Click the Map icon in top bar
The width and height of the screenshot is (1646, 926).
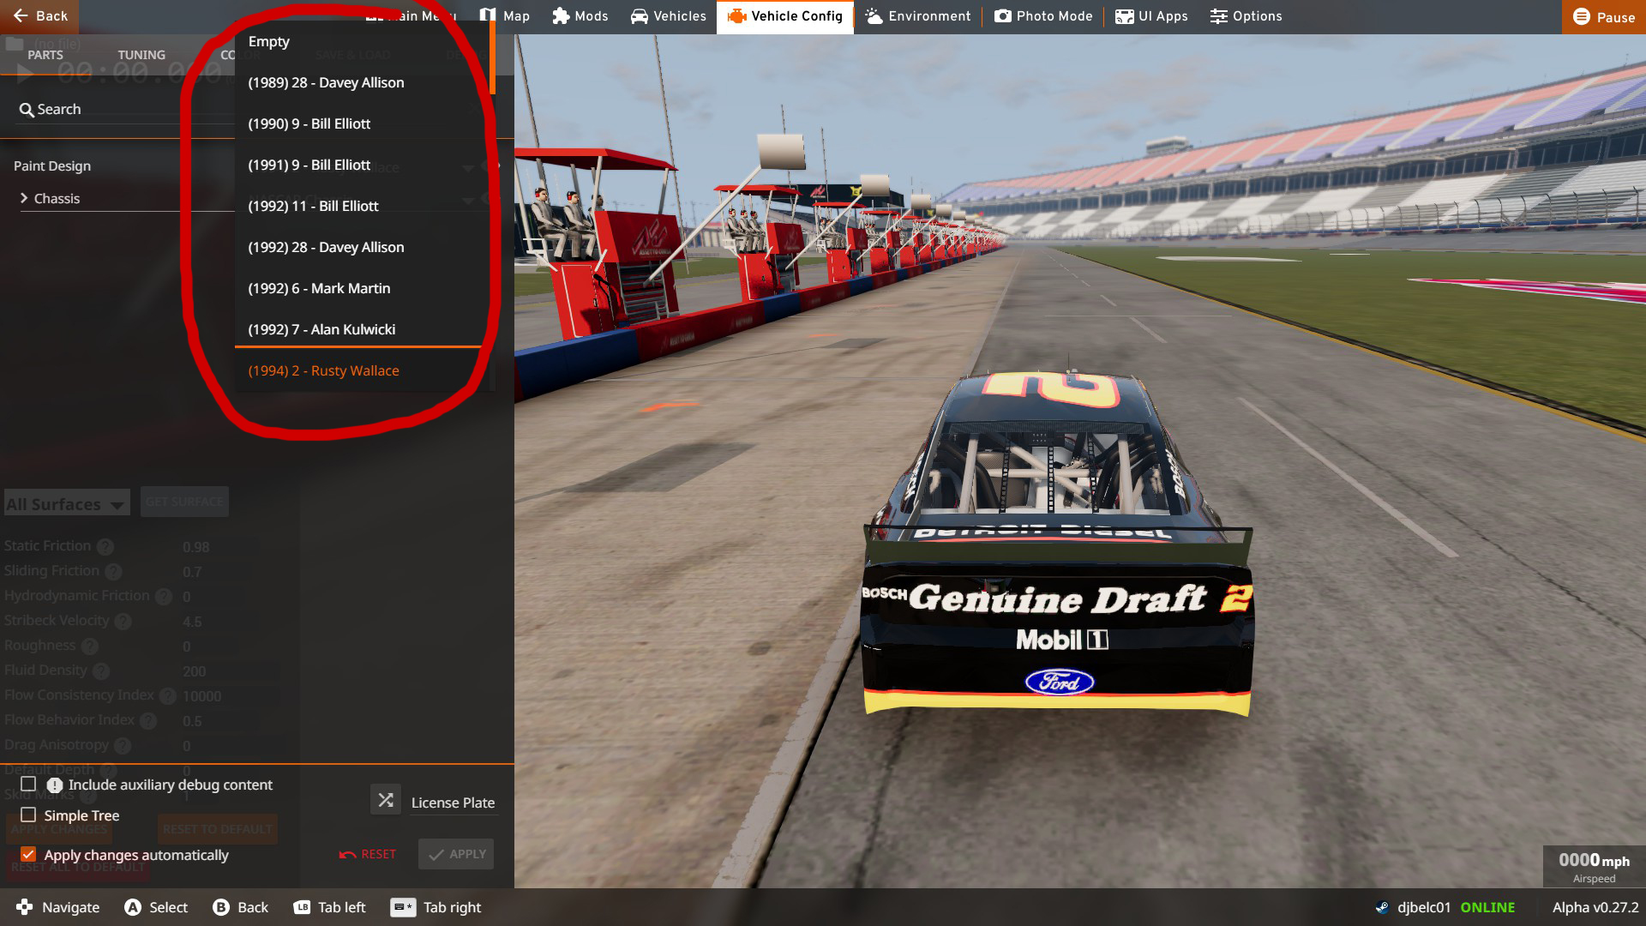point(488,16)
